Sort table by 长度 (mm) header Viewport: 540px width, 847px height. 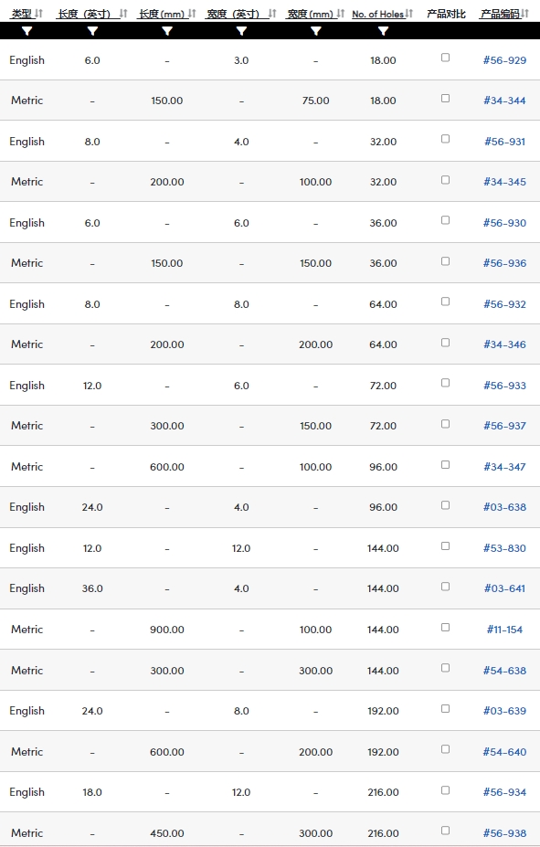[162, 14]
